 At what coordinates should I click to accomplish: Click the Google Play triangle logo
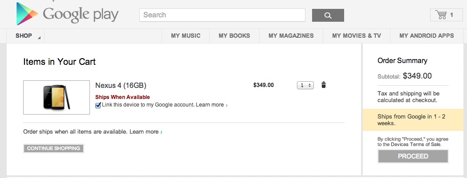pyautogui.click(x=27, y=14)
